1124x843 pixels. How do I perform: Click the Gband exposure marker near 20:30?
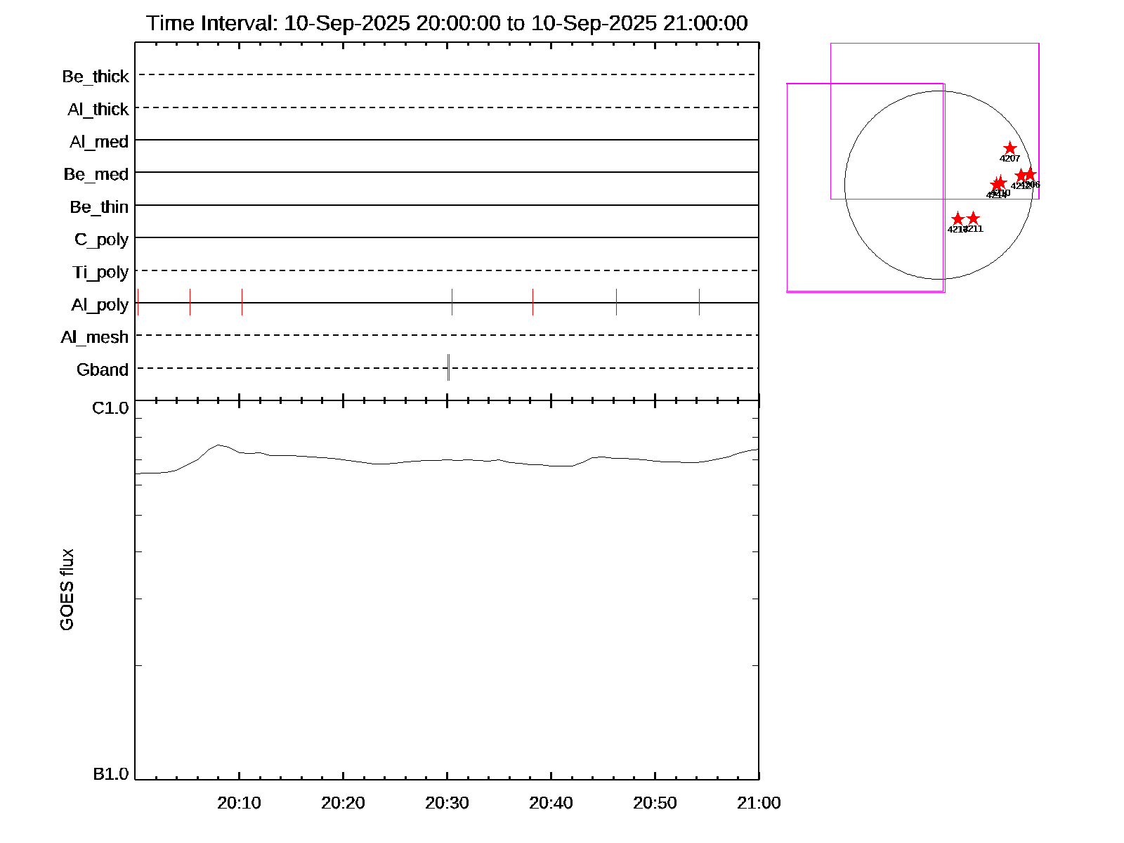[x=448, y=367]
